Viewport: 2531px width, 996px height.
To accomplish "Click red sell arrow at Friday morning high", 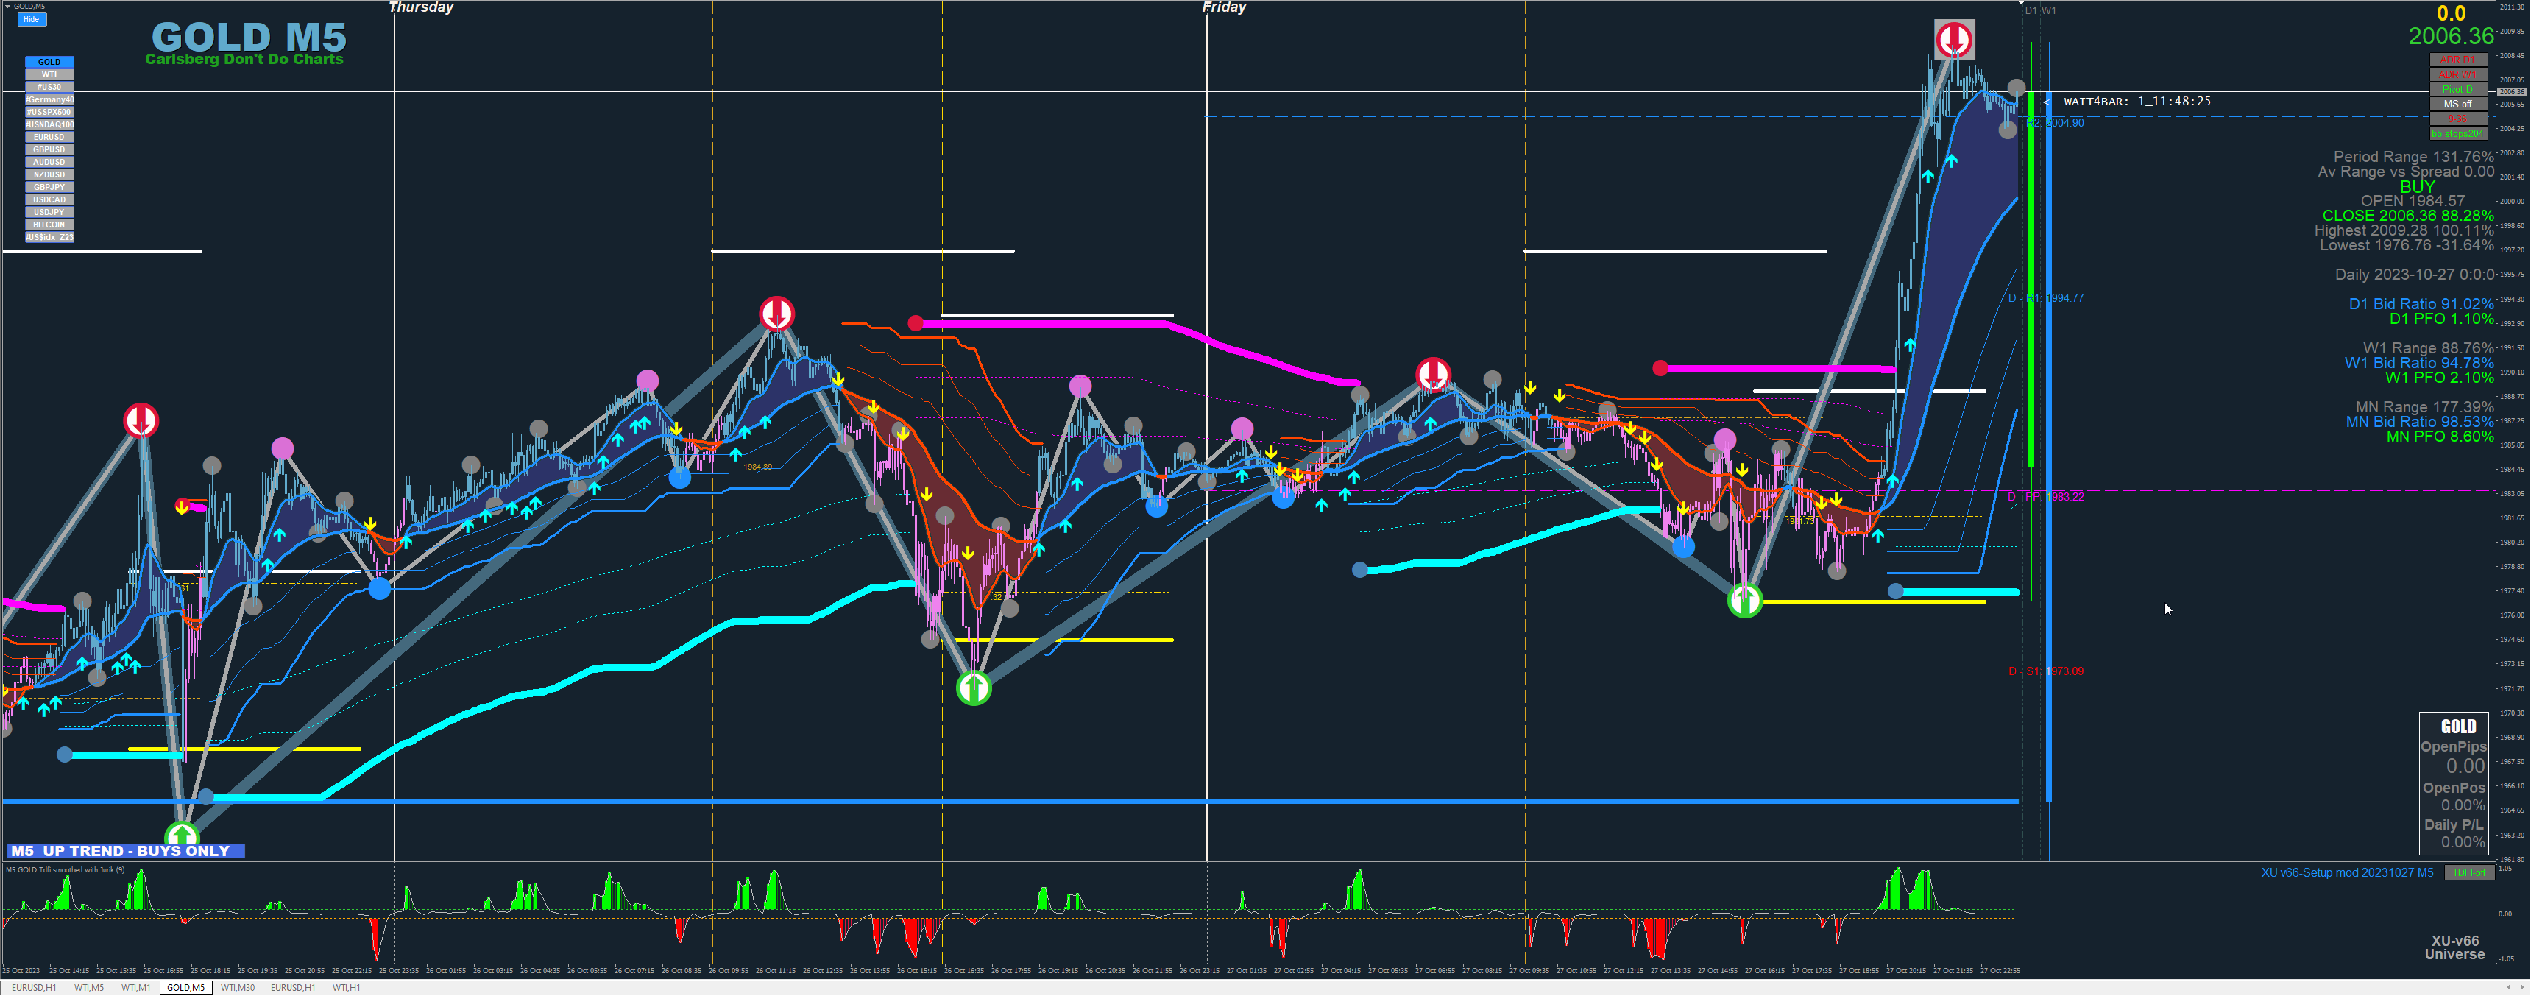I will (1432, 374).
